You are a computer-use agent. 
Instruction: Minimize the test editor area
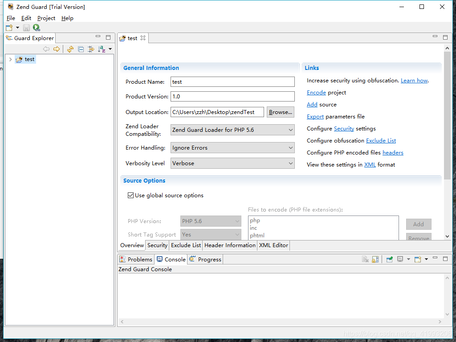435,37
